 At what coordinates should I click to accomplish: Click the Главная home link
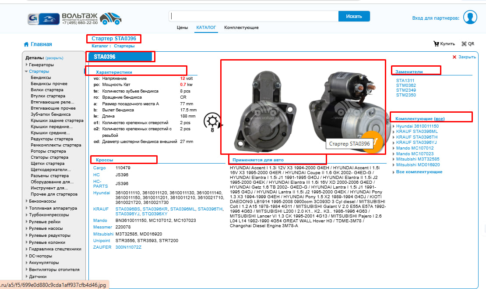(41, 44)
